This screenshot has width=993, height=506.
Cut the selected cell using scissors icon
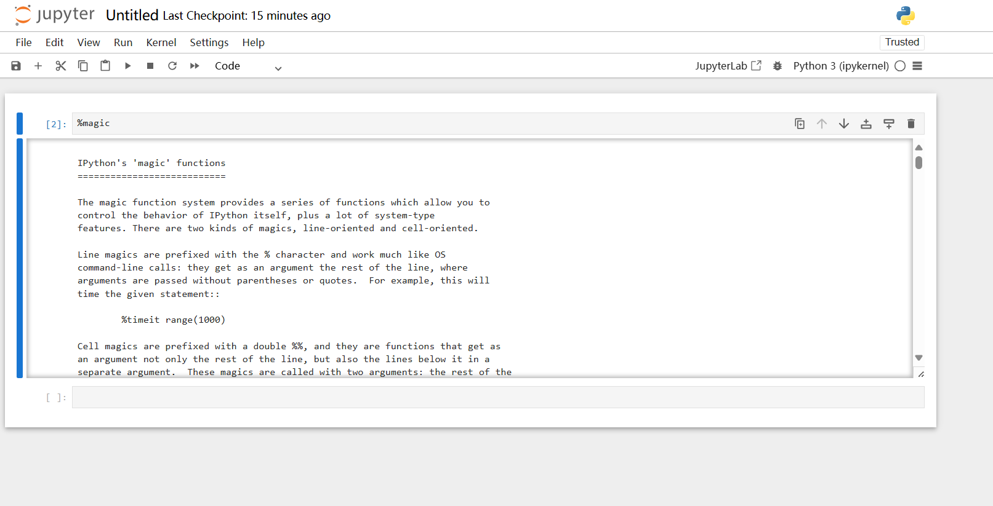click(60, 66)
